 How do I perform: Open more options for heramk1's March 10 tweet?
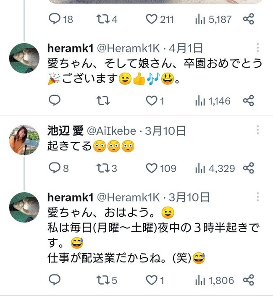coord(258,196)
